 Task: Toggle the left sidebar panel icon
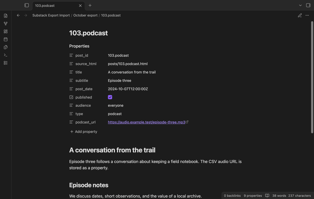(27, 5)
